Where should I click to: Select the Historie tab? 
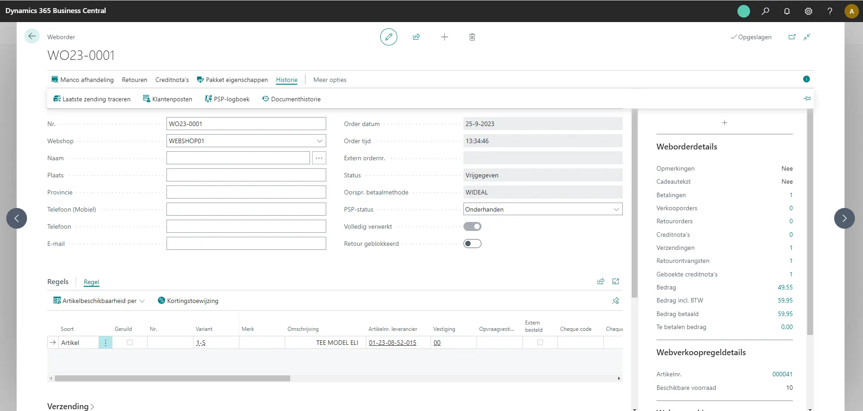287,80
